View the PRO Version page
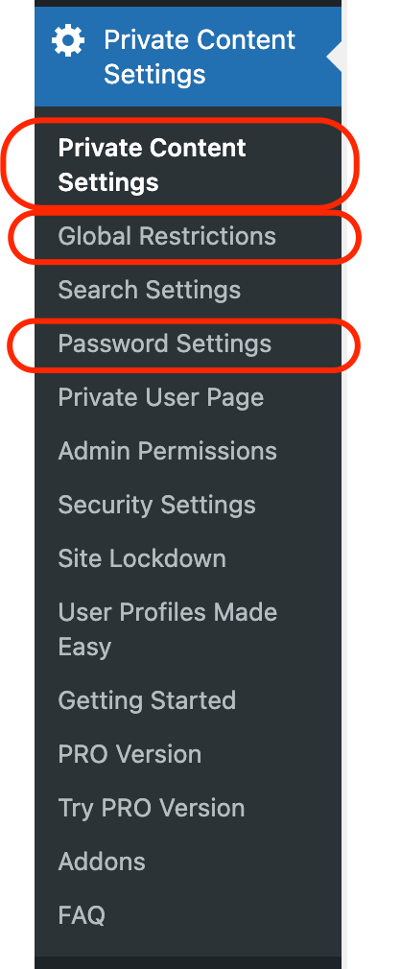The height and width of the screenshot is (969, 401). [x=130, y=754]
